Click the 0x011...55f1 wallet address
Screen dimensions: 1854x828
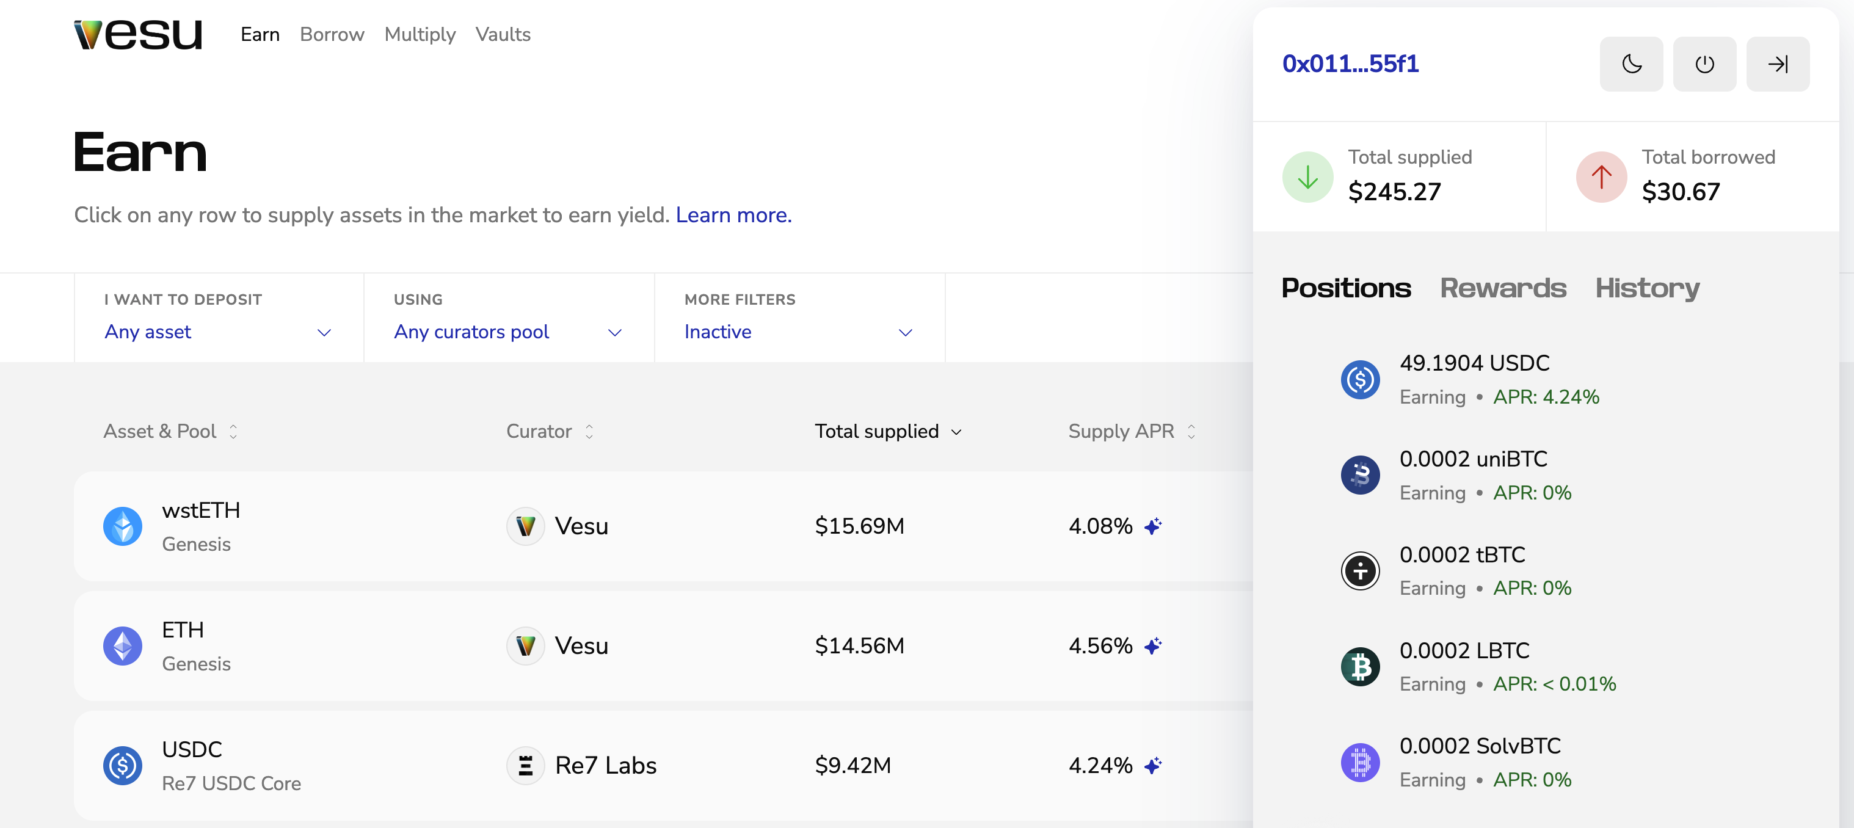(x=1350, y=64)
